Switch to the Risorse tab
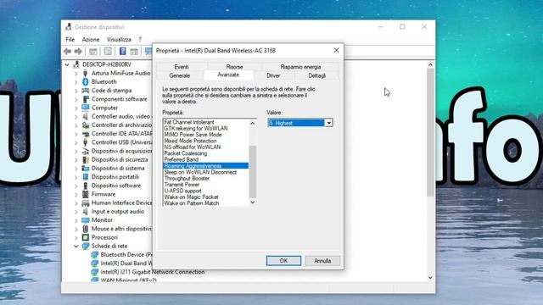Image resolution: width=543 pixels, height=305 pixels. (x=234, y=67)
